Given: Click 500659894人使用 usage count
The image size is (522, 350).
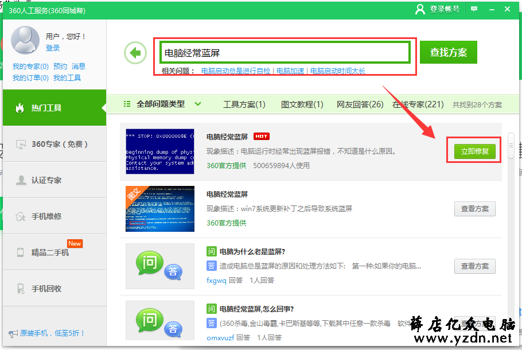Looking at the screenshot, I should coord(281,165).
